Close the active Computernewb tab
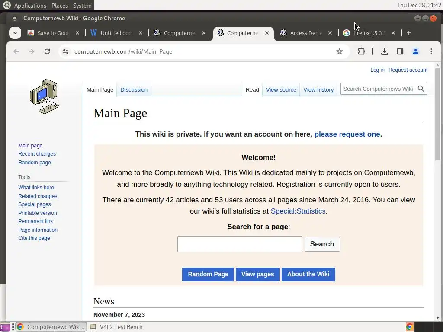443x332 pixels. 267,33
